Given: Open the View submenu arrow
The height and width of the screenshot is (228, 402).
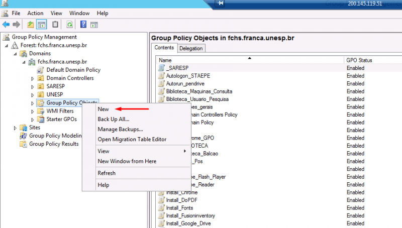Looking at the screenshot, I should point(184,151).
